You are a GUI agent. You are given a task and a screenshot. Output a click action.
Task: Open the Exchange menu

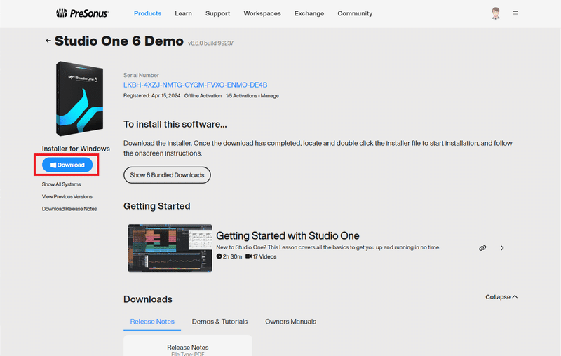click(309, 13)
